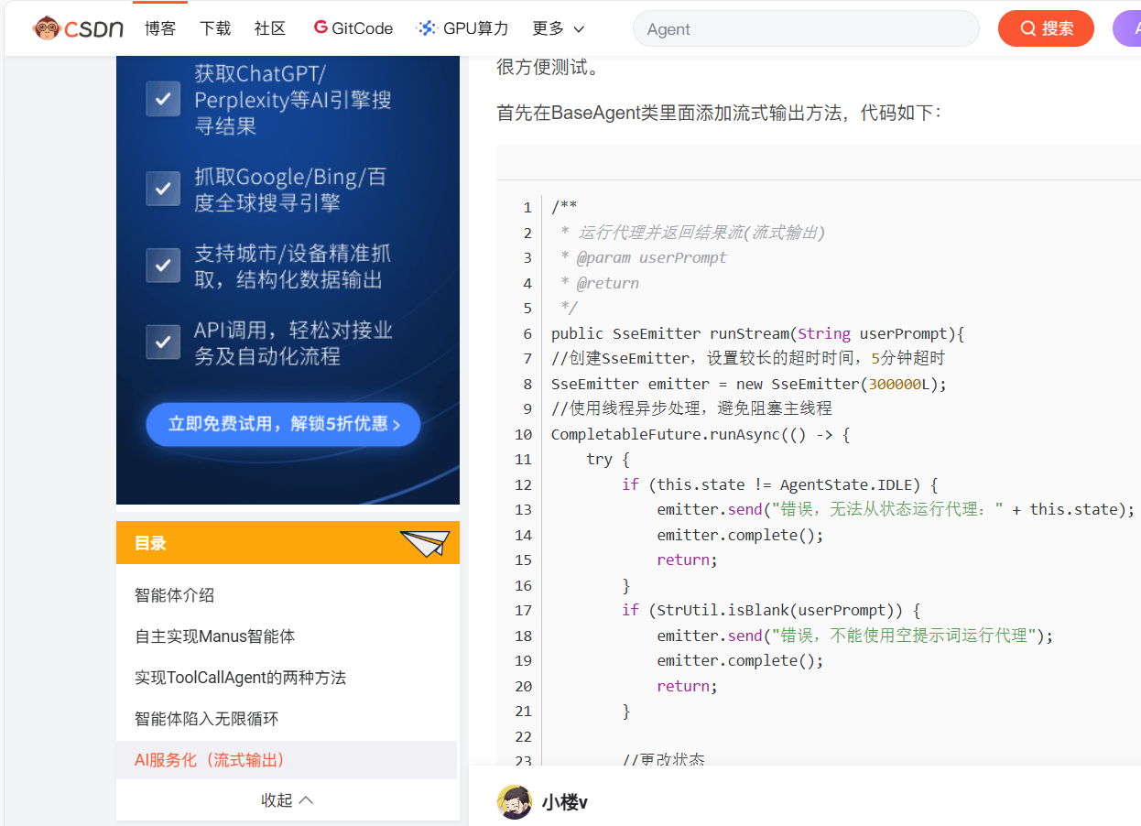
Task: Click the CSDN monkey logo
Action: point(78,28)
